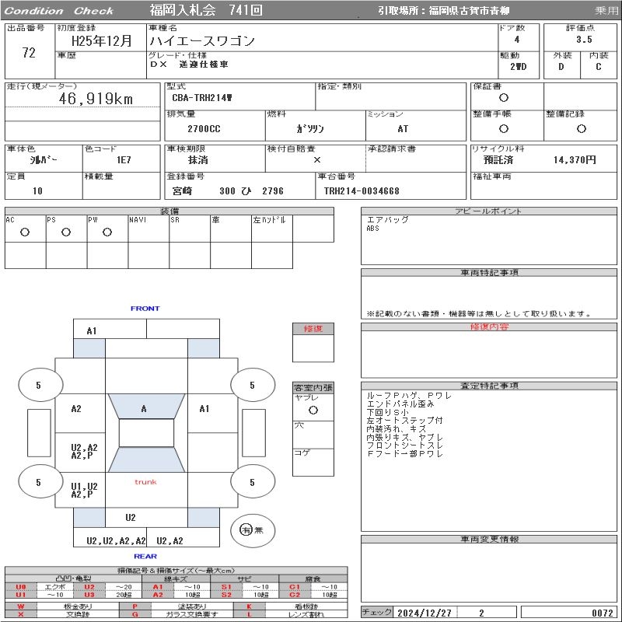Click the pickup location 福岡県古賀市青柳 text
The image size is (622, 622).
(469, 11)
